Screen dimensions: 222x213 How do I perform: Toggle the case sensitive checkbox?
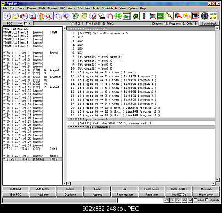195,200
